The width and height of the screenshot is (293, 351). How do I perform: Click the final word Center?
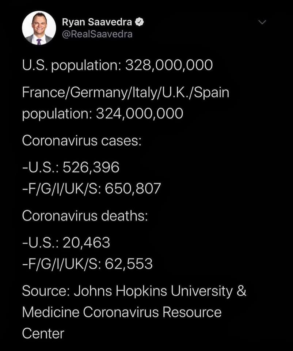[x=43, y=333]
